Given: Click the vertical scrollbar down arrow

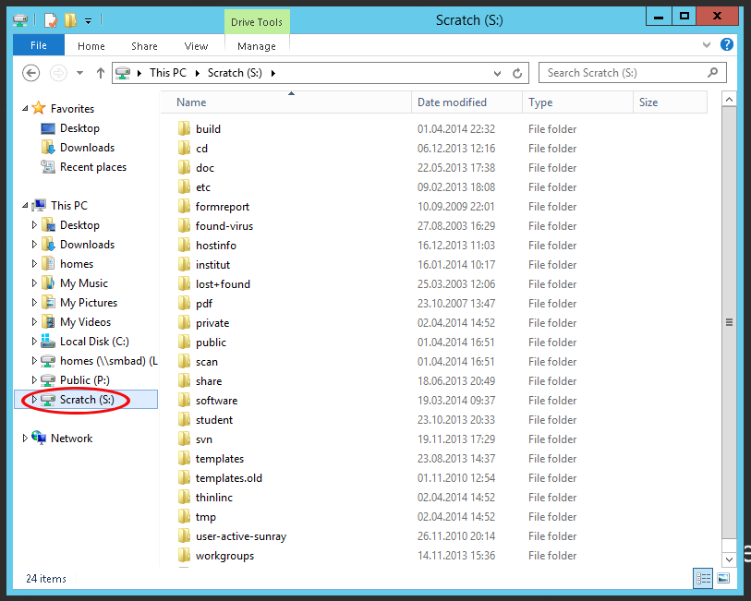Looking at the screenshot, I should 729,559.
